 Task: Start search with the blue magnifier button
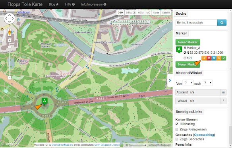point(222,23)
